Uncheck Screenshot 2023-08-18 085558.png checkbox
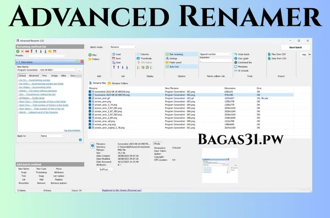The image size is (330, 218). [90, 92]
